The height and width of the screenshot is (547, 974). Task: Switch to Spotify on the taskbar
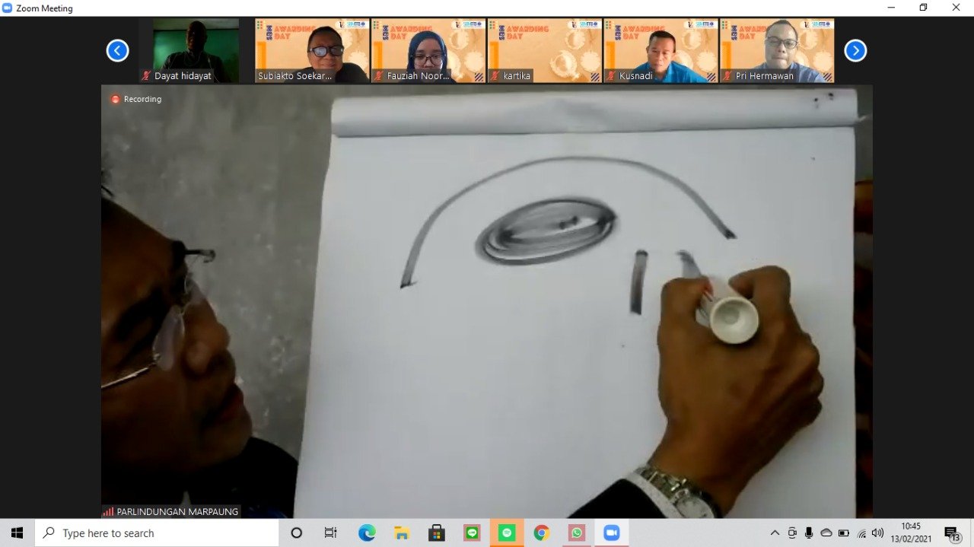pos(507,533)
